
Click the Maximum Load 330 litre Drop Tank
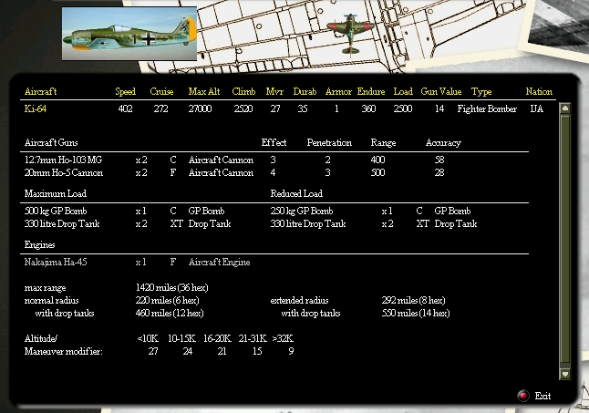[62, 223]
